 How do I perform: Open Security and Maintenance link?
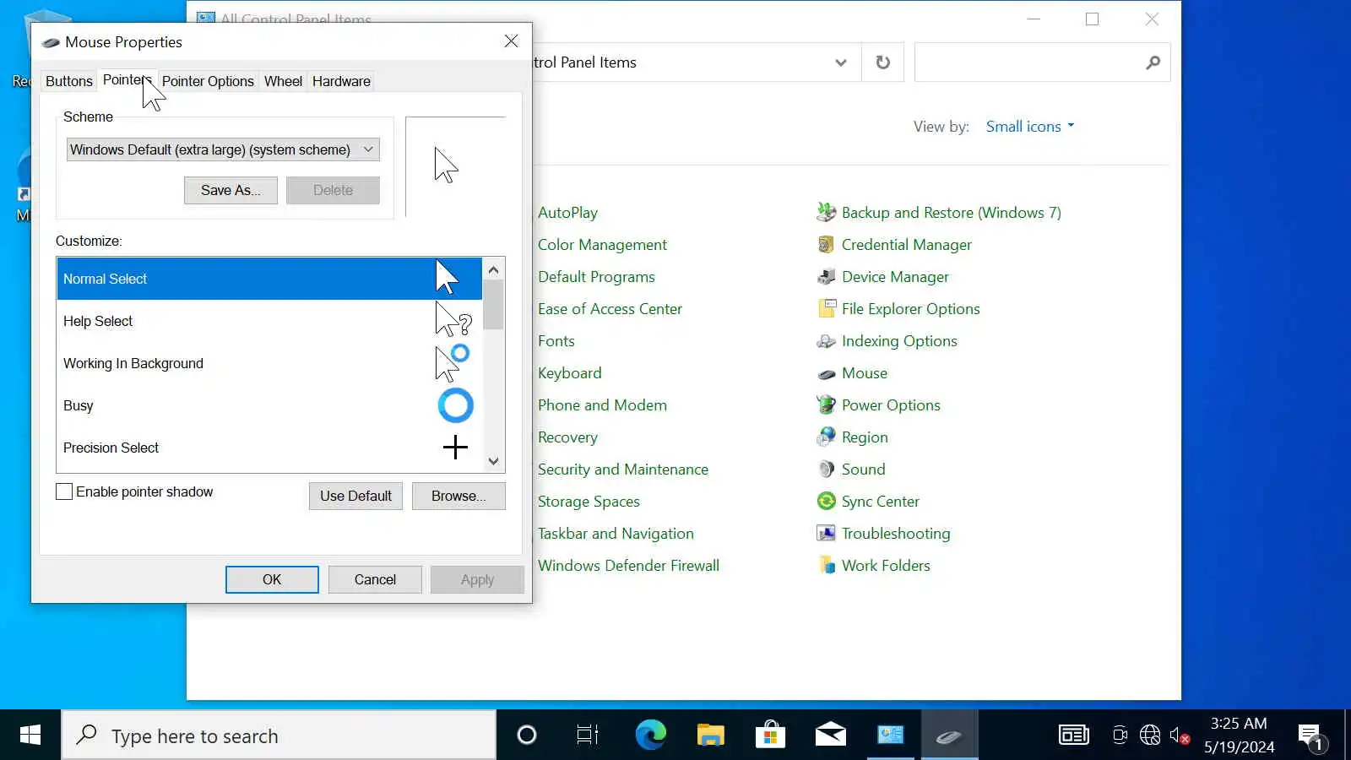point(623,470)
